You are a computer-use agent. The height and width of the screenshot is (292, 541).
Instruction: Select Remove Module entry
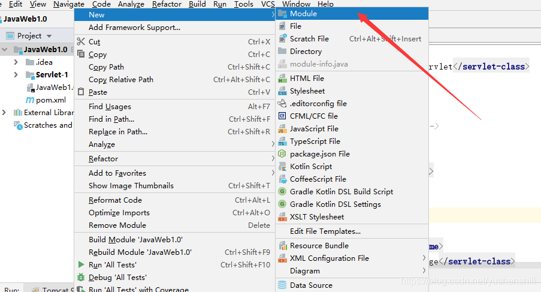pos(174,225)
